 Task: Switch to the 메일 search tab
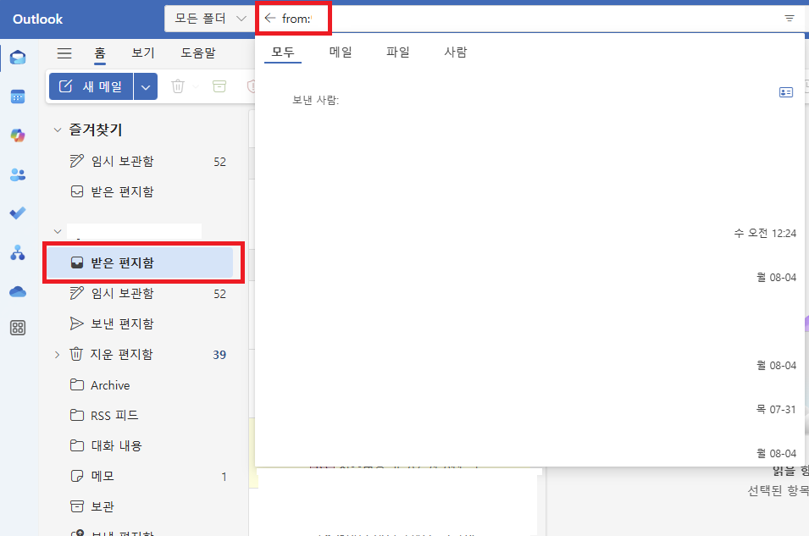point(341,52)
